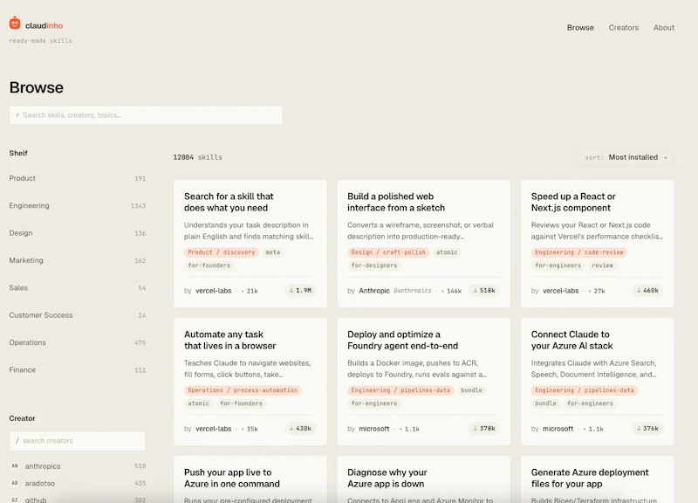Viewport: 698px width, 503px height.
Task: Open 'Push your app live to Azure in one command'
Action: 232,478
